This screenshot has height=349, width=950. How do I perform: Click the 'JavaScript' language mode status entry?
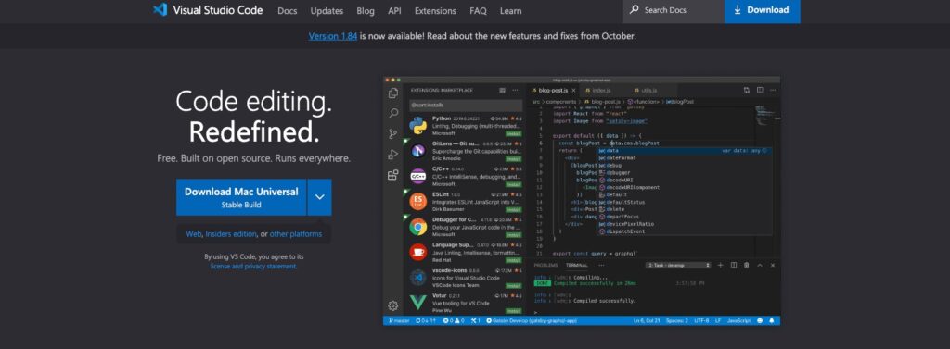pos(738,320)
